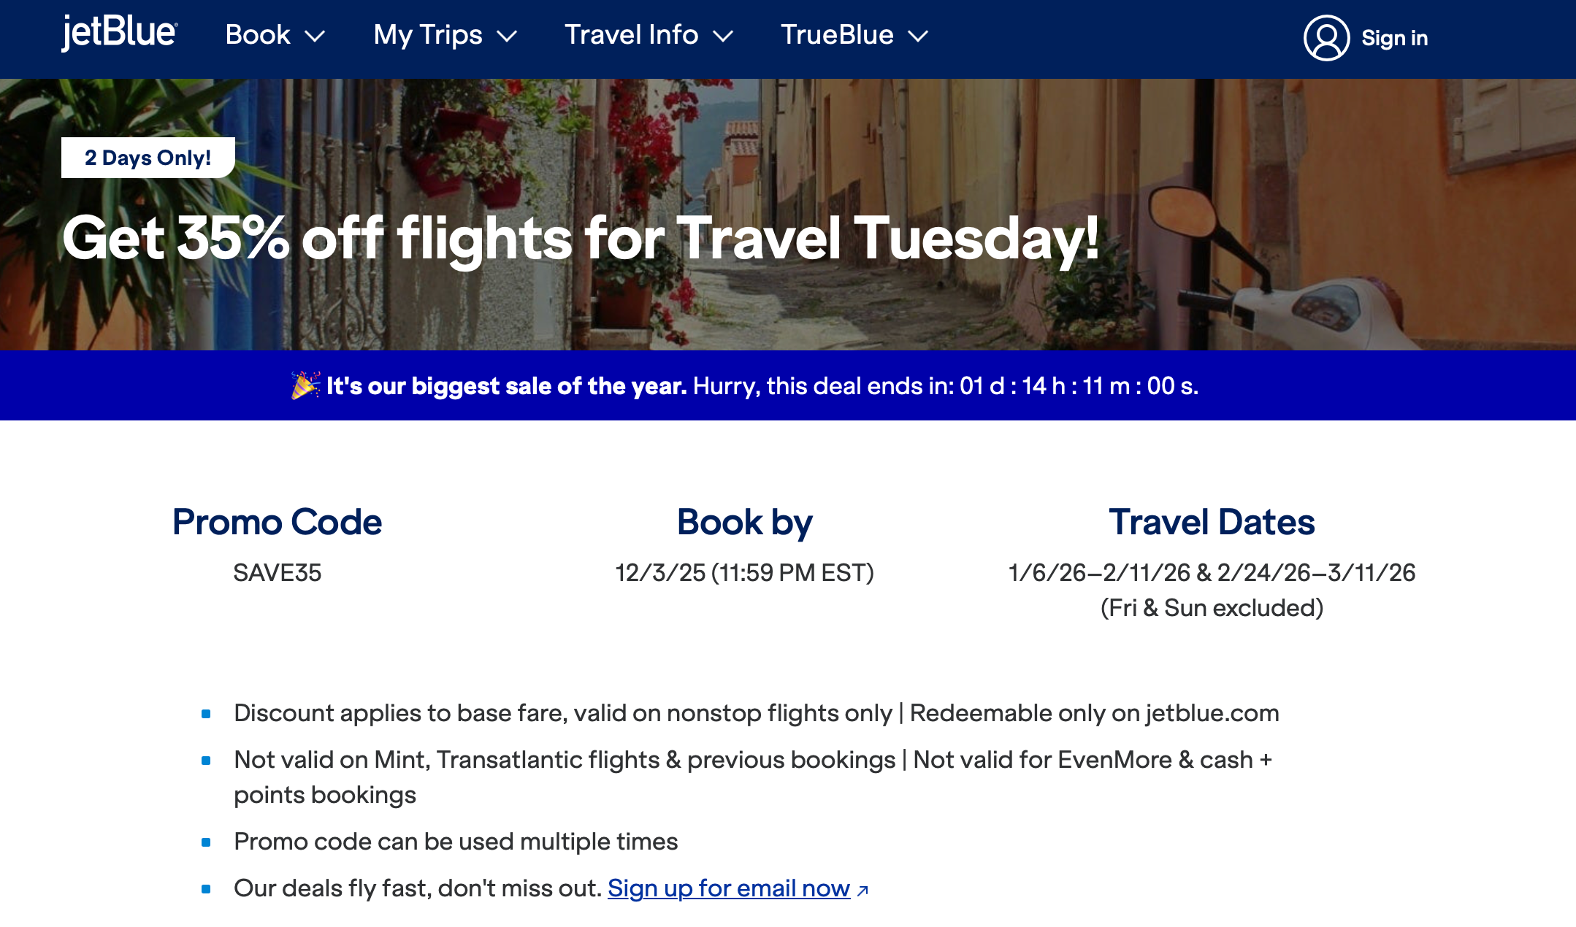Click the chevron beside TrueBlue menu
The width and height of the screenshot is (1576, 927).
[919, 36]
